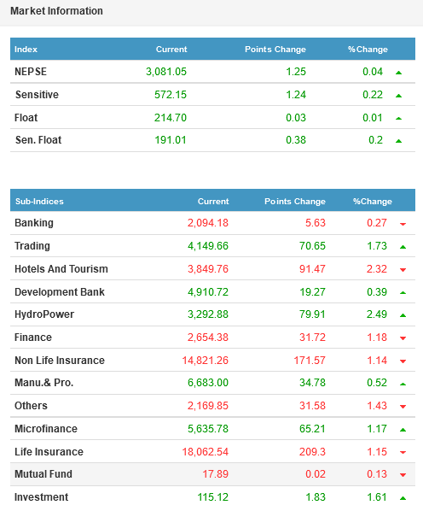Select the Sensitive index name
Viewport: 423px width, 505px height.
[37, 95]
